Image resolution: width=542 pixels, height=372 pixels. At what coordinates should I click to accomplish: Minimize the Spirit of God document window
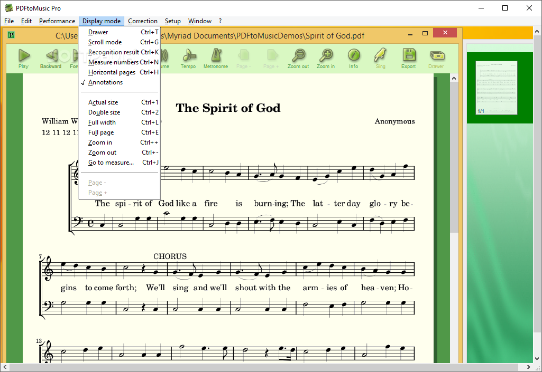click(x=410, y=33)
